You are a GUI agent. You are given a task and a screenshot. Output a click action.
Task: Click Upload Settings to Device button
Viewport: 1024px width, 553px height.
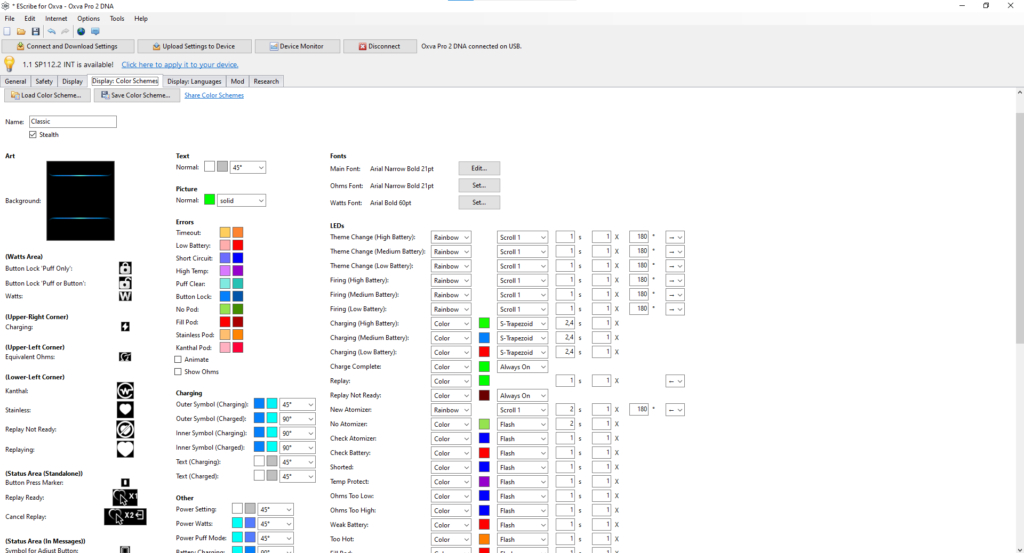(x=194, y=46)
